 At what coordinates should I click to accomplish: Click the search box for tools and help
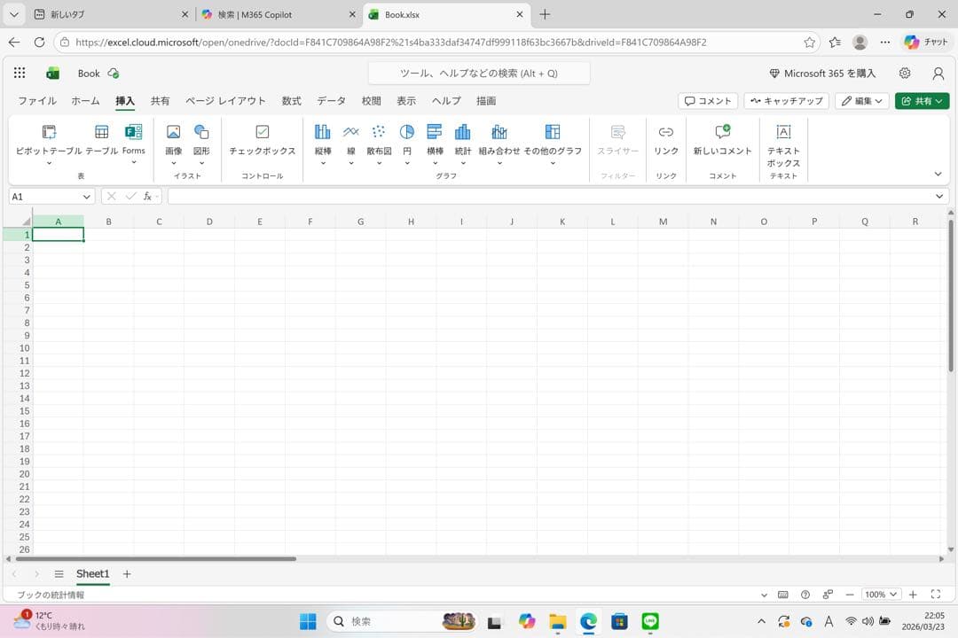479,74
